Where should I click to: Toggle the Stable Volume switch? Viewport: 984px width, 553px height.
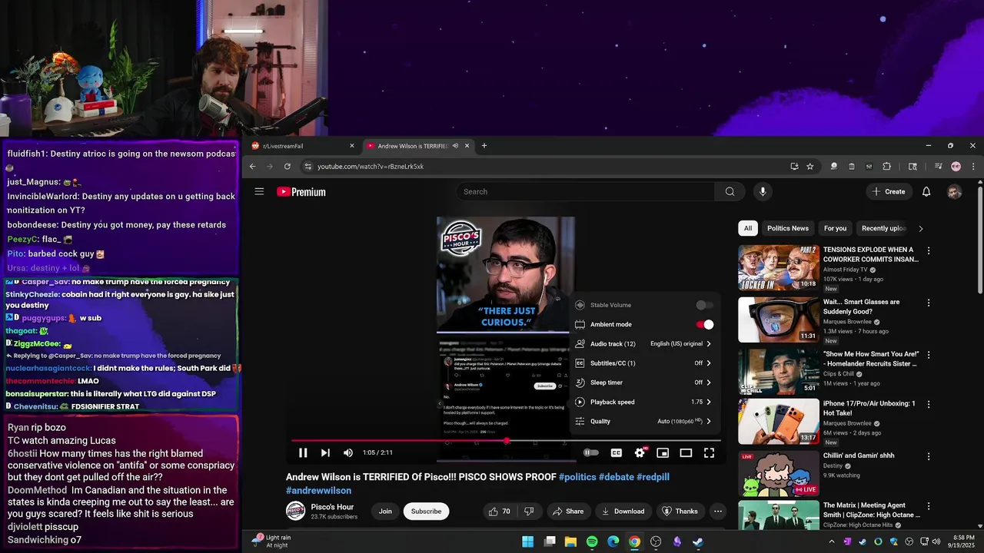(x=704, y=305)
